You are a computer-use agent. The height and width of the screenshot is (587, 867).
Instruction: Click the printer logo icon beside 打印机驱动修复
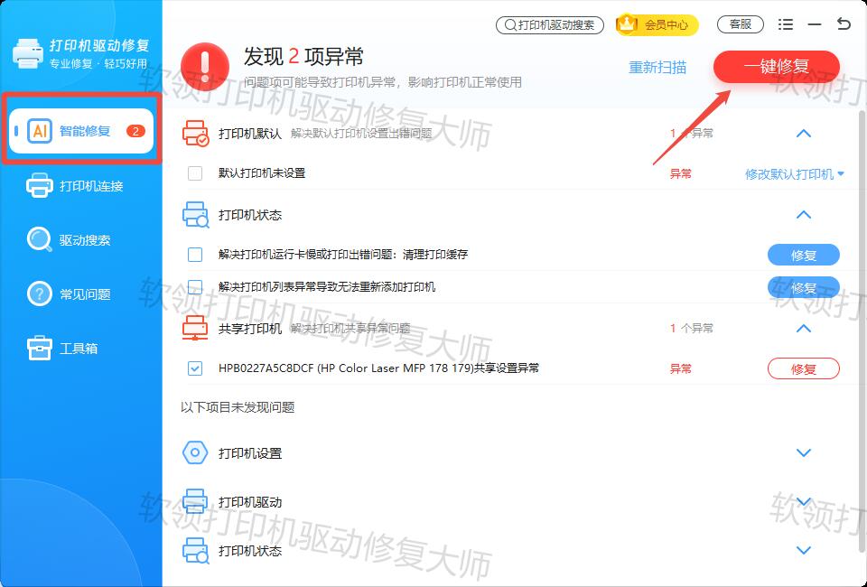tap(28, 53)
